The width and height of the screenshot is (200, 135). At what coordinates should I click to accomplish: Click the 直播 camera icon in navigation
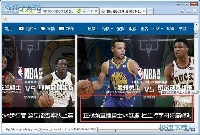tap(43, 29)
